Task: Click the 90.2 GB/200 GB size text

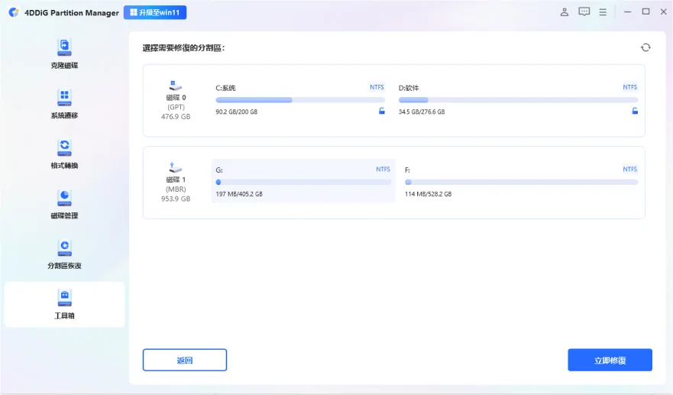Action: click(237, 112)
